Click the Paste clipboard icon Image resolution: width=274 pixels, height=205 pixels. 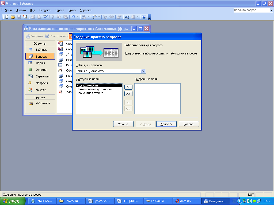pos(66,17)
